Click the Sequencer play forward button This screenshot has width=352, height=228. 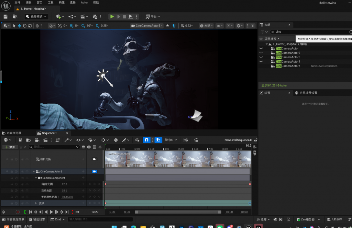pyautogui.click(x=52, y=212)
